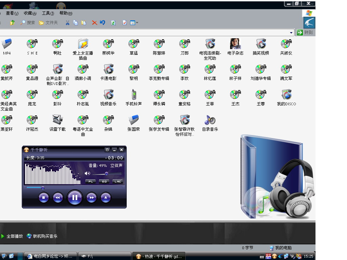Open the 工具(T) menu
This screenshot has width=347, height=260.
(x=48, y=13)
